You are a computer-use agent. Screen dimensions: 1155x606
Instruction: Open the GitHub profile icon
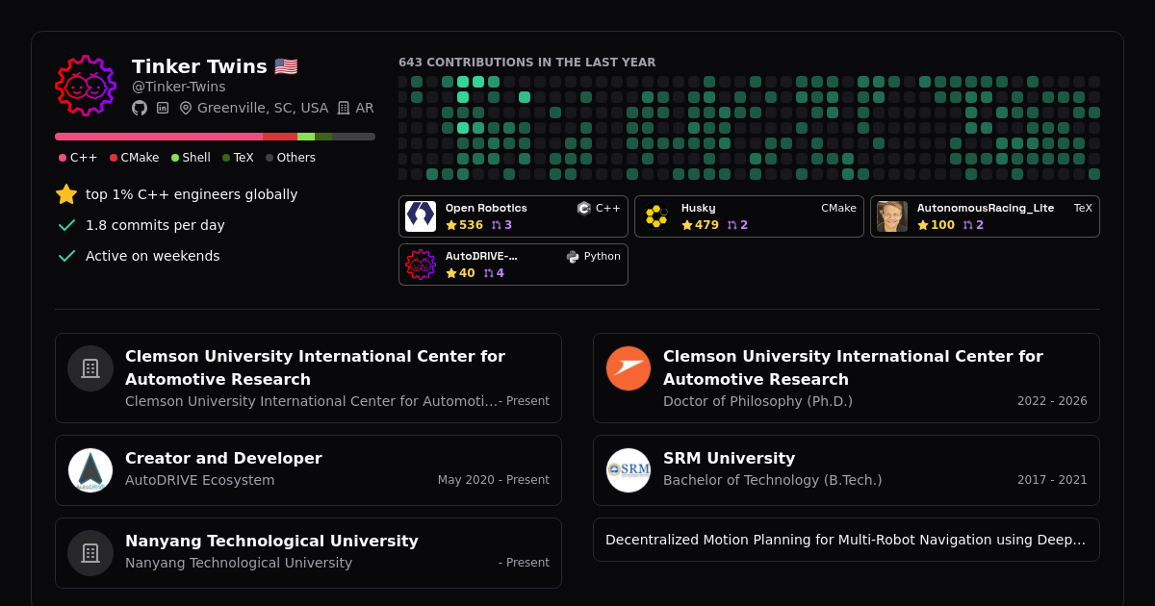point(140,108)
